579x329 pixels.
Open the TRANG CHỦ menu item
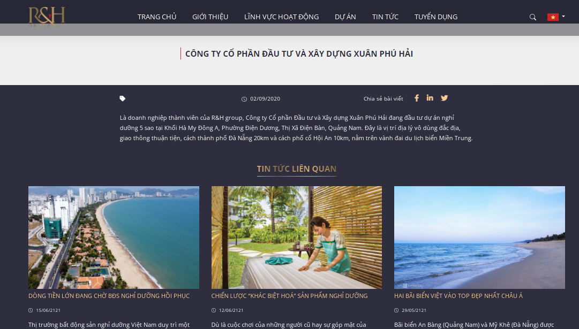pos(157,17)
